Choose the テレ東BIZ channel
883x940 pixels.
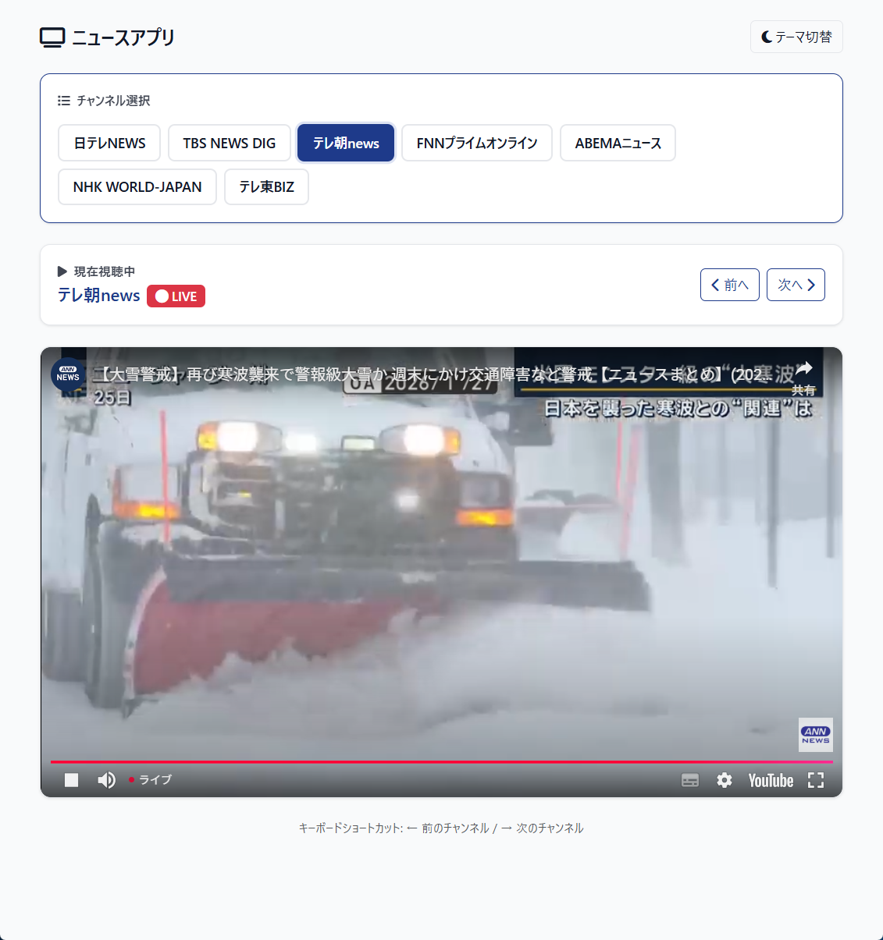pos(266,186)
